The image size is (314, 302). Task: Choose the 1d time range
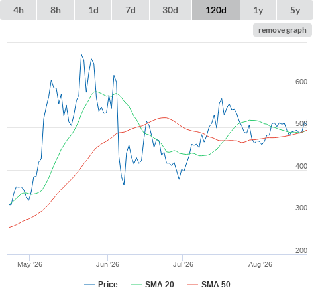point(93,10)
